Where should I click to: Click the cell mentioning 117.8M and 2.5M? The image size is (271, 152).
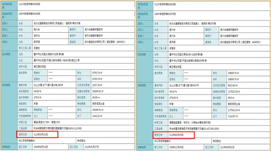[83, 122]
